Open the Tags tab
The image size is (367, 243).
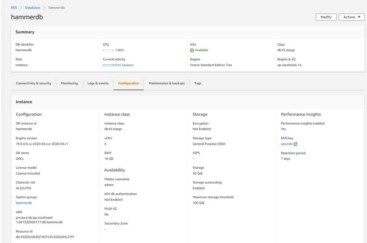[198, 83]
